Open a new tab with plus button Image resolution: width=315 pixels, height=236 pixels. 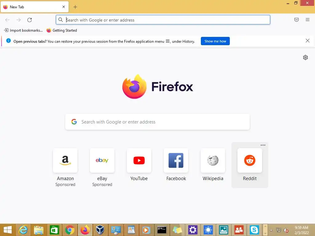pyautogui.click(x=75, y=7)
